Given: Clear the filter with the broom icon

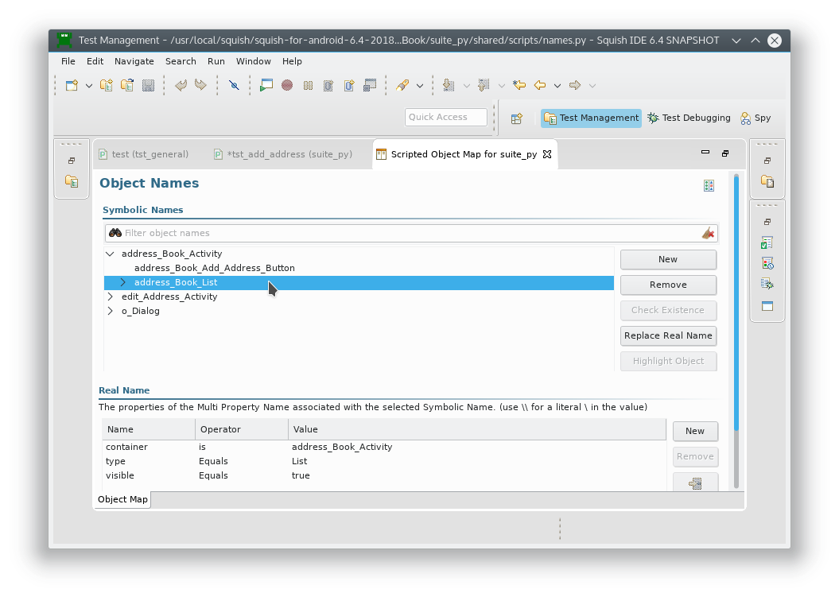Looking at the screenshot, I should (x=708, y=233).
